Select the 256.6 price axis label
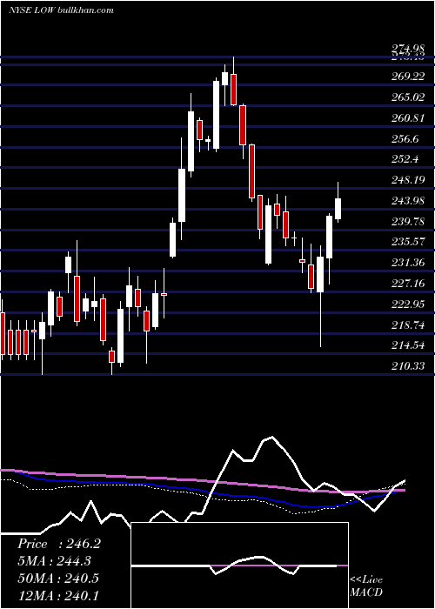Viewport: 435px width, 609px height. 405,138
